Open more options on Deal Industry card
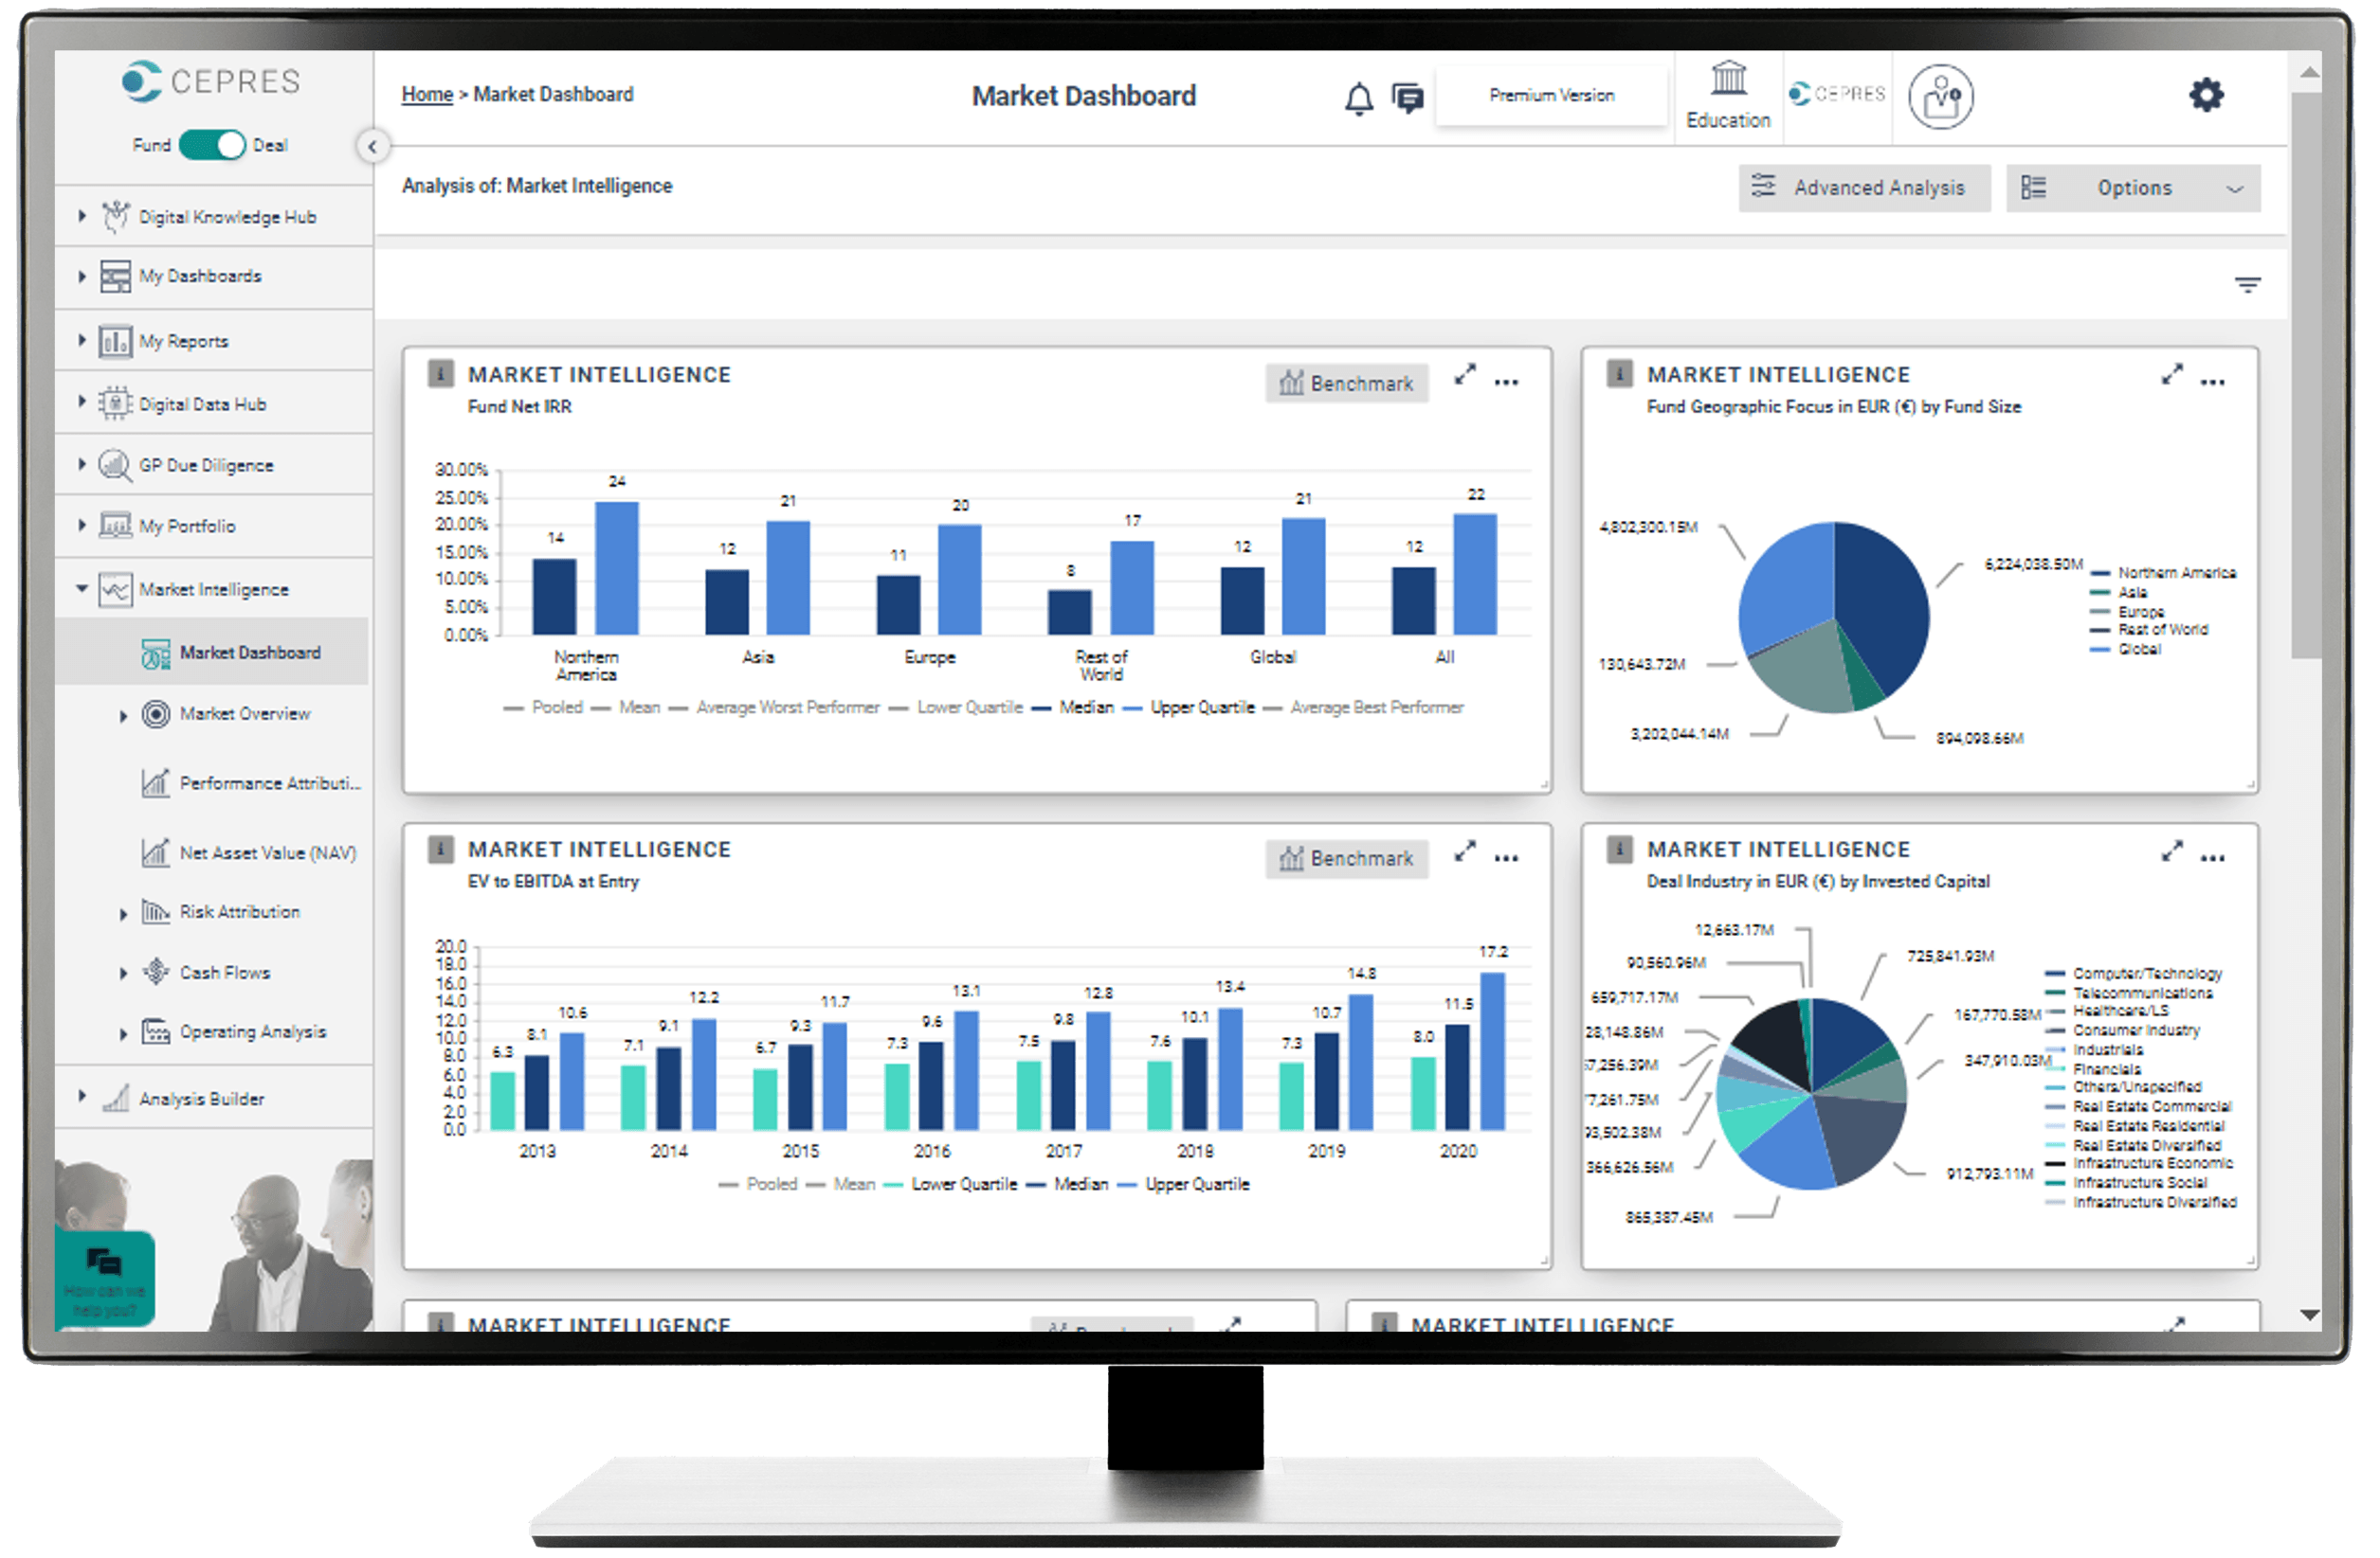The image size is (2380, 1558). click(2213, 858)
